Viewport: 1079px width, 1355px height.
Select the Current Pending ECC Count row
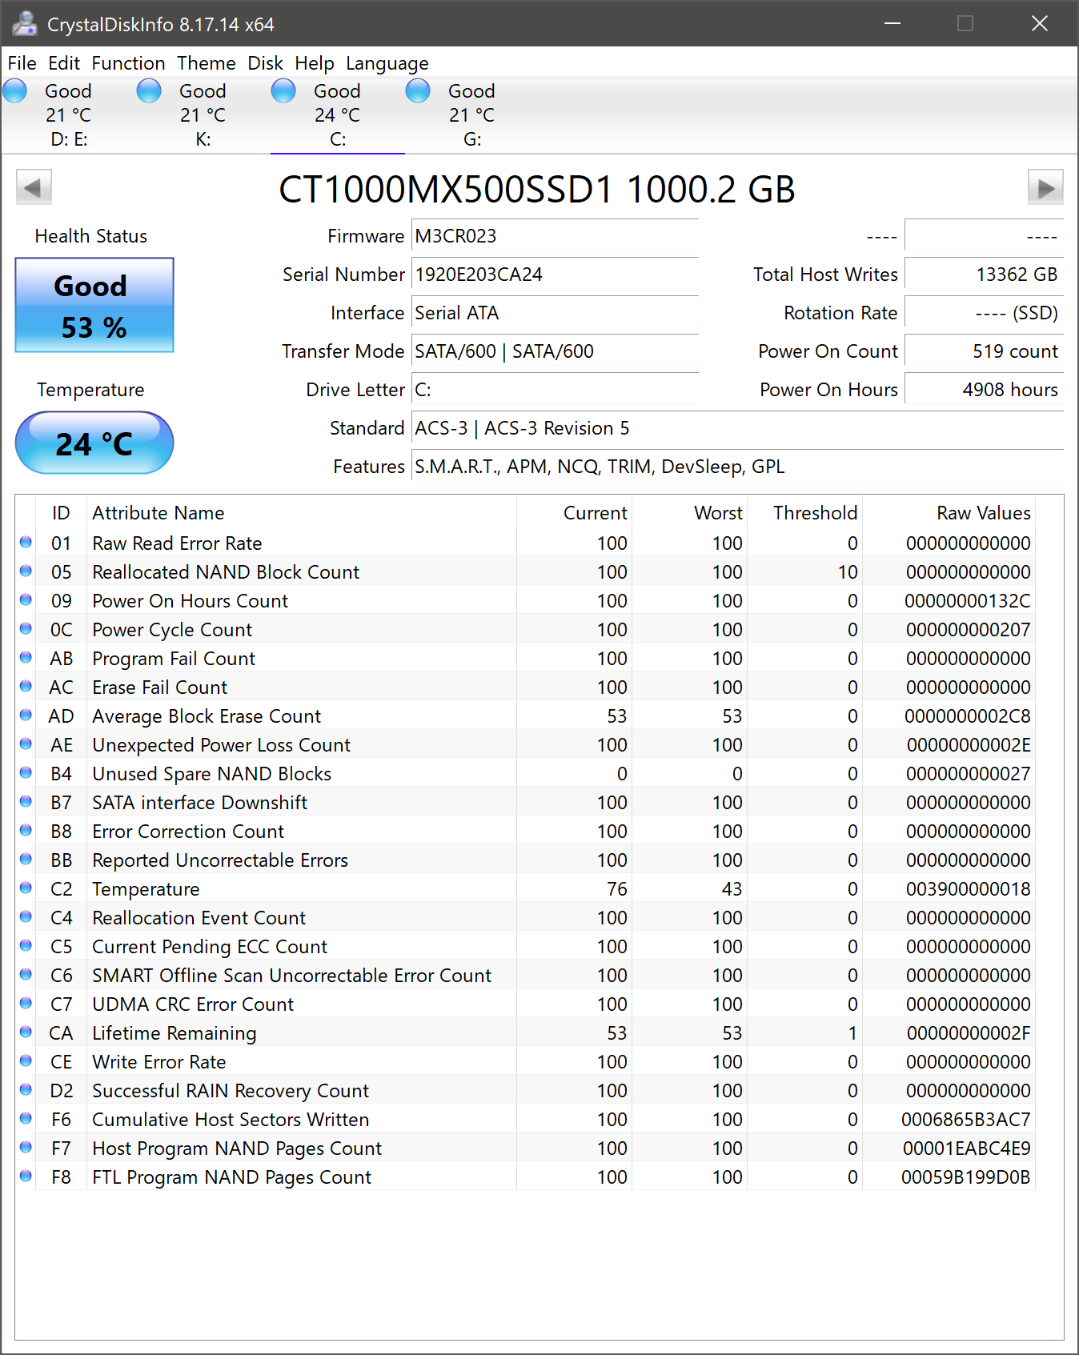tap(525, 946)
